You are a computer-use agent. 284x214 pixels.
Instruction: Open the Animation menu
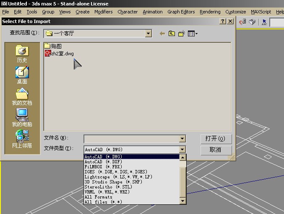(153, 12)
